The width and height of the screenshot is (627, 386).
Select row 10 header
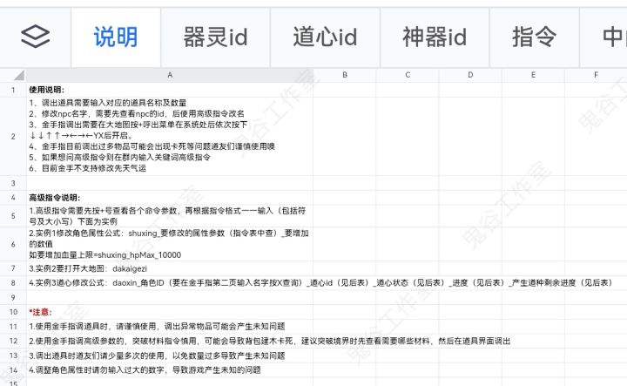pos(13,312)
